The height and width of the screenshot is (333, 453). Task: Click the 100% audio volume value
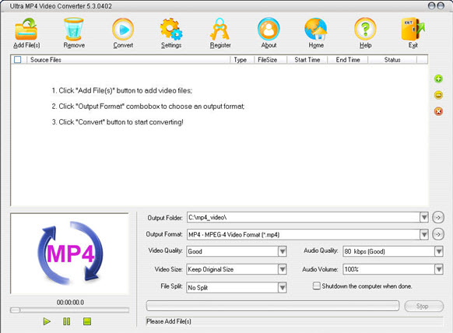pyautogui.click(x=351, y=269)
